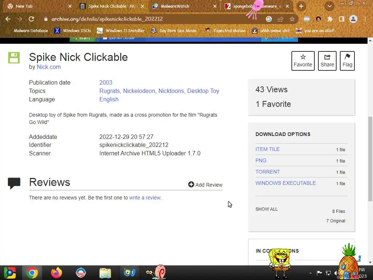Click SHOW ALL download files
The image size is (373, 280).
coord(266,209)
